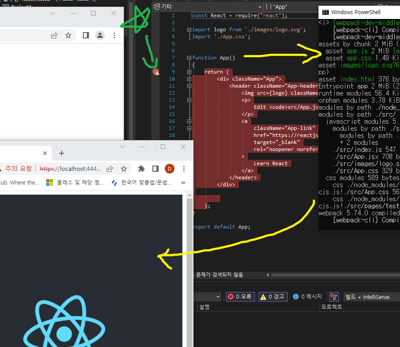400x347 pixels.
Task: Collapse the header block at line 11
Action: click(189, 86)
